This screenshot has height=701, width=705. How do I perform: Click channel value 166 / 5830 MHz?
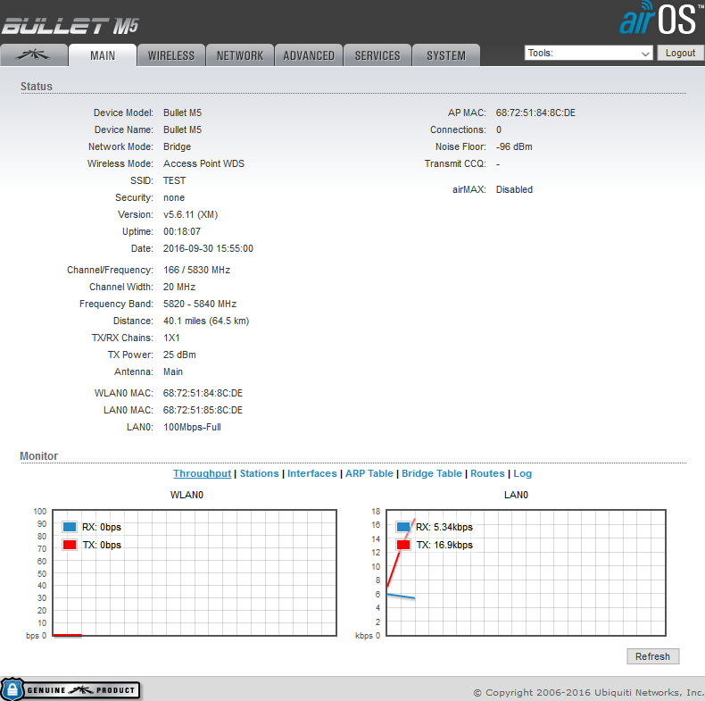click(196, 270)
